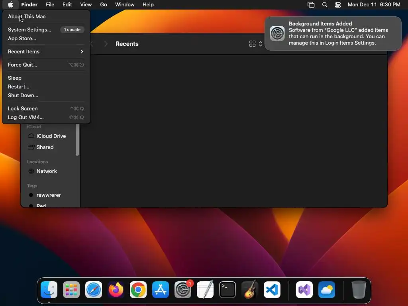Click the Network globe icon in sidebar

tap(31, 171)
